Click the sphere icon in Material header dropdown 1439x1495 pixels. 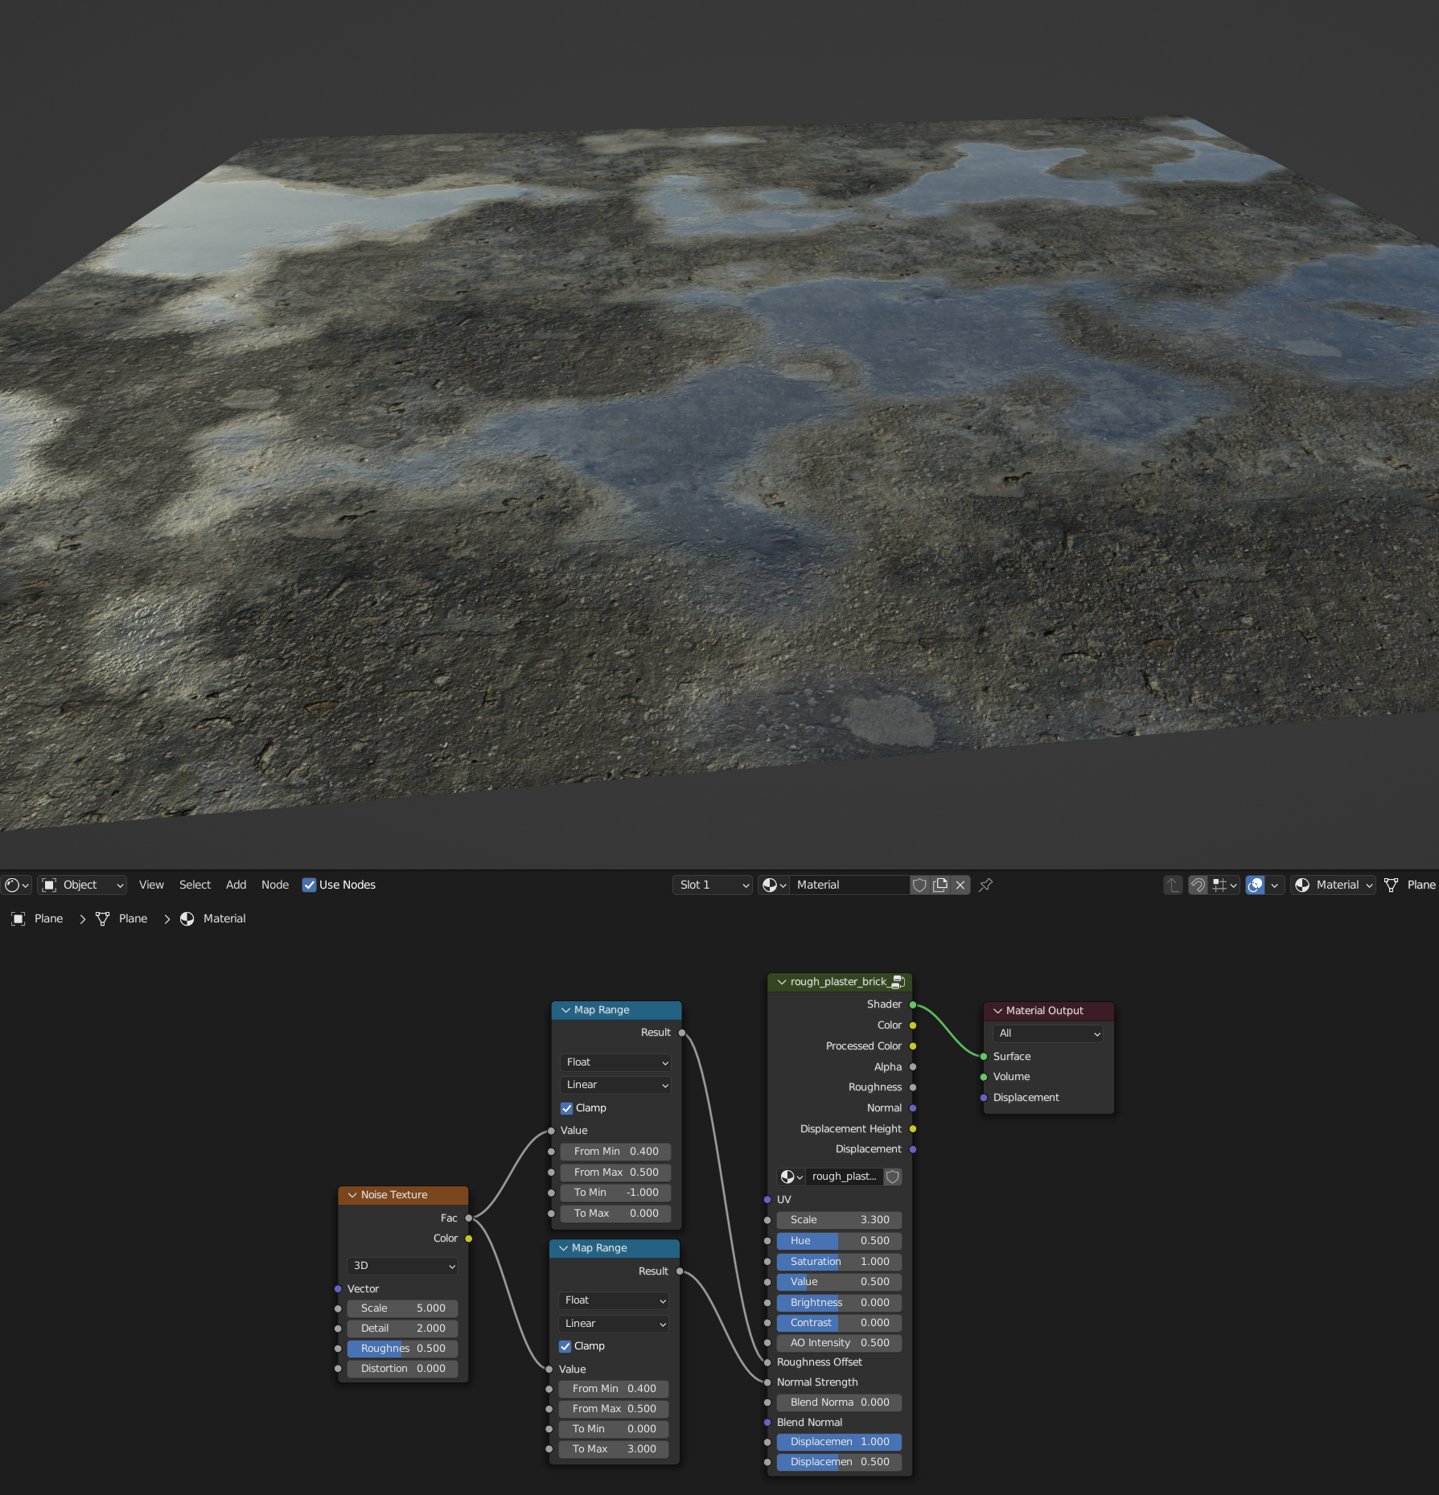[1302, 885]
